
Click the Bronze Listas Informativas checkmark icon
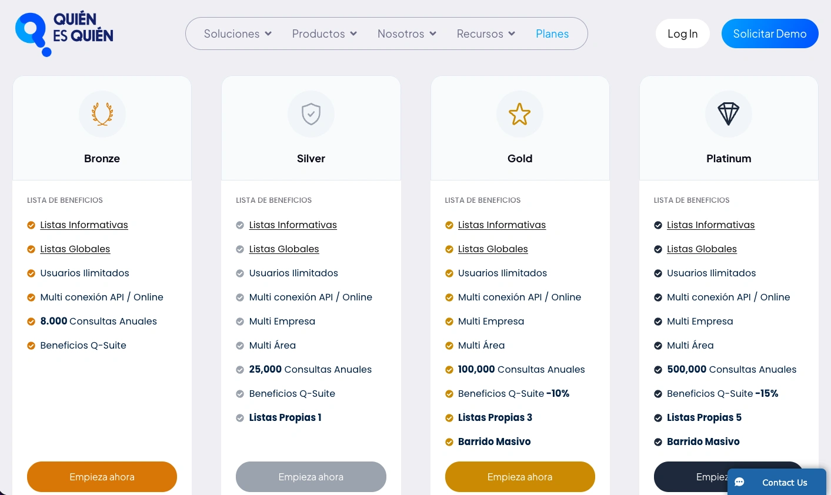[31, 225]
